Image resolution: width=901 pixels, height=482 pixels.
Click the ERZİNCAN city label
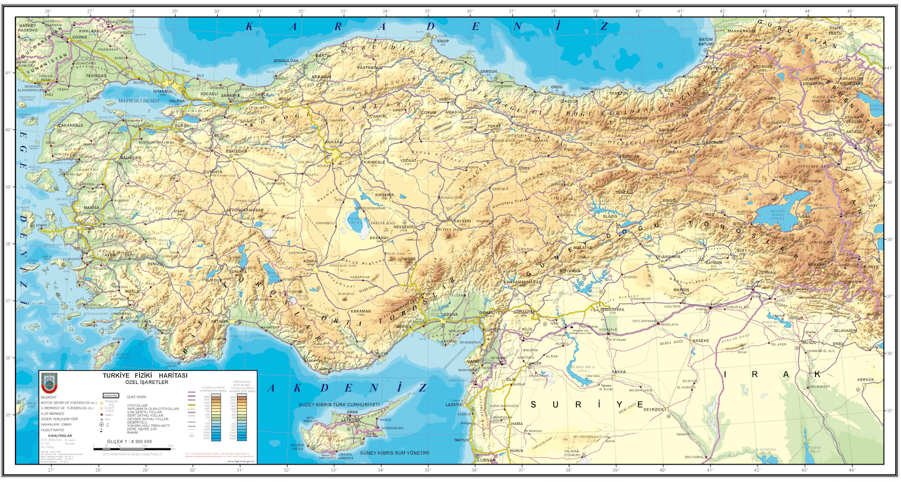629,157
